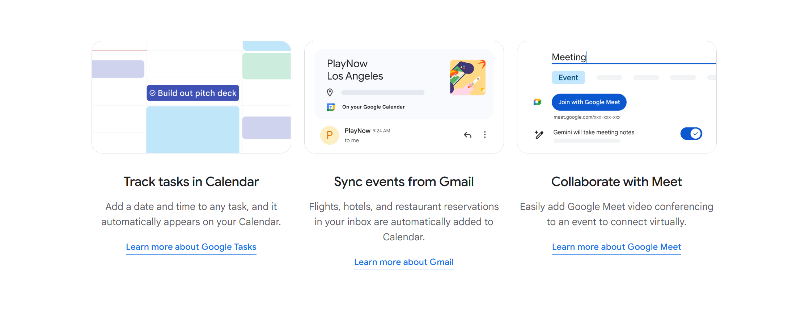801x329 pixels.
Task: Click the green calendar event block
Action: point(267,66)
